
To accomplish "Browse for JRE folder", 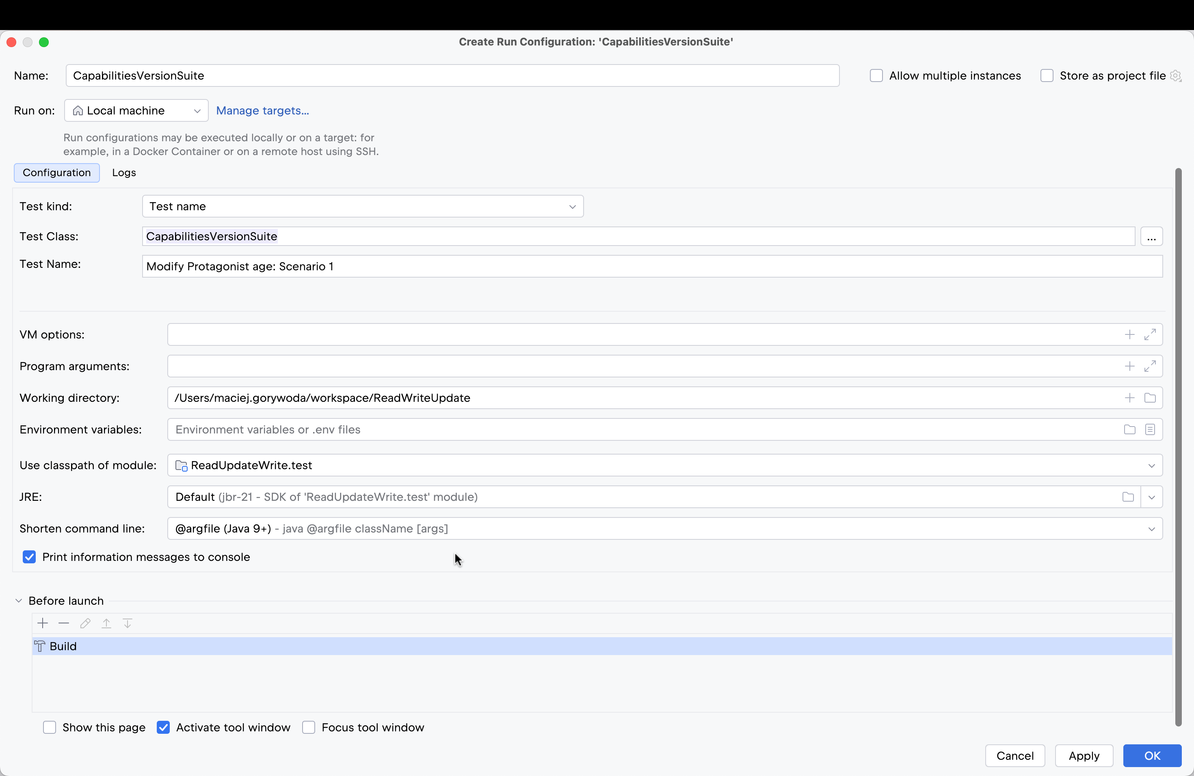I will pos(1128,497).
